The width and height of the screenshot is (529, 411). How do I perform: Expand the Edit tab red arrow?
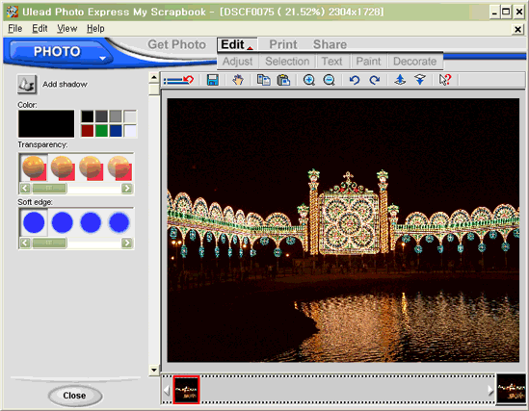pos(250,48)
